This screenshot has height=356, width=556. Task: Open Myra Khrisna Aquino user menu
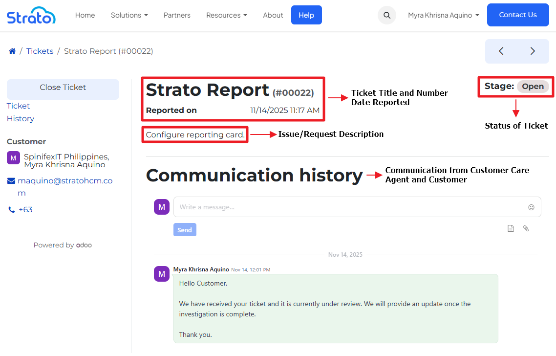[x=443, y=15]
